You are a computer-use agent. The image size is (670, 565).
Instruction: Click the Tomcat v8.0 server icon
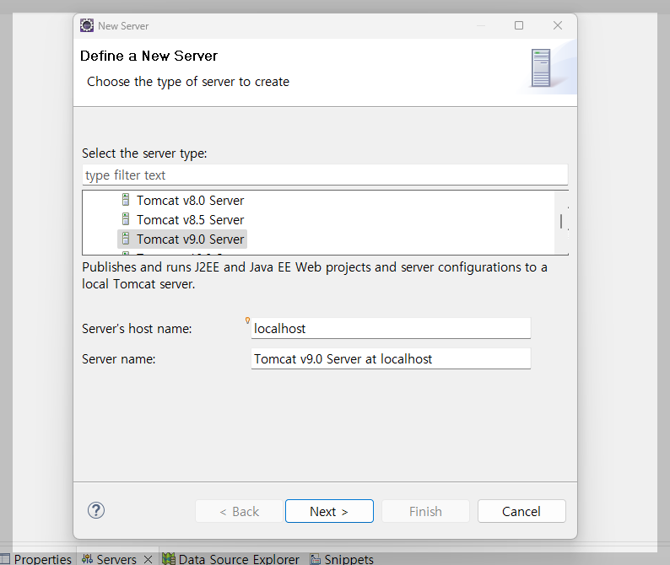(126, 200)
